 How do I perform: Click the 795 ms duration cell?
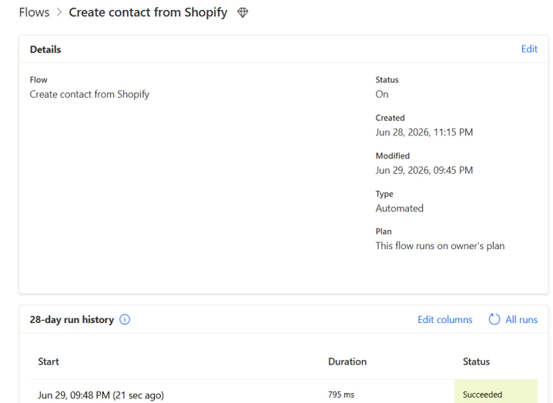[341, 395]
